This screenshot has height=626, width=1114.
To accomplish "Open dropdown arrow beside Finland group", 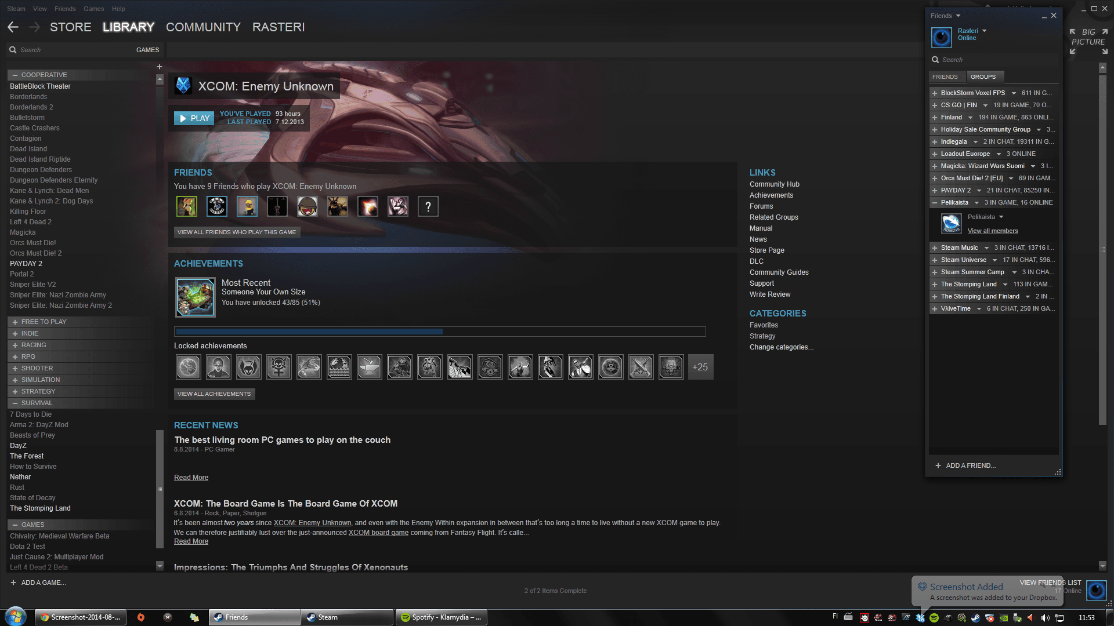I will tap(970, 118).
